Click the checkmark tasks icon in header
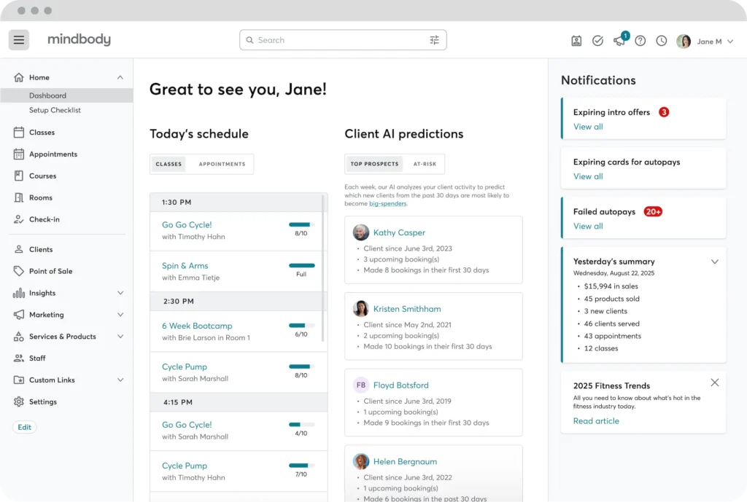This screenshot has width=747, height=502. coord(597,41)
